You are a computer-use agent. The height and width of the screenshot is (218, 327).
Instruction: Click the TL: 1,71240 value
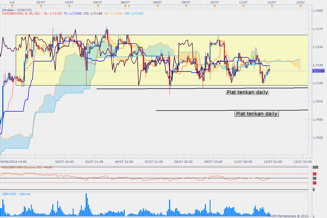coord(73,13)
